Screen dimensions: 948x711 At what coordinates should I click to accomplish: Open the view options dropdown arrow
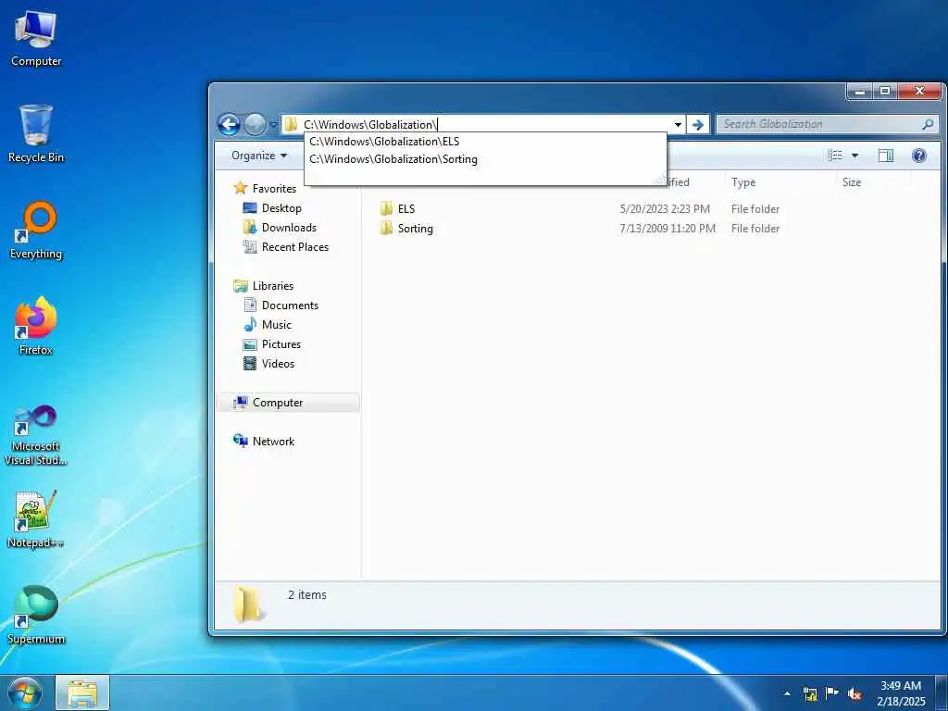(x=854, y=156)
